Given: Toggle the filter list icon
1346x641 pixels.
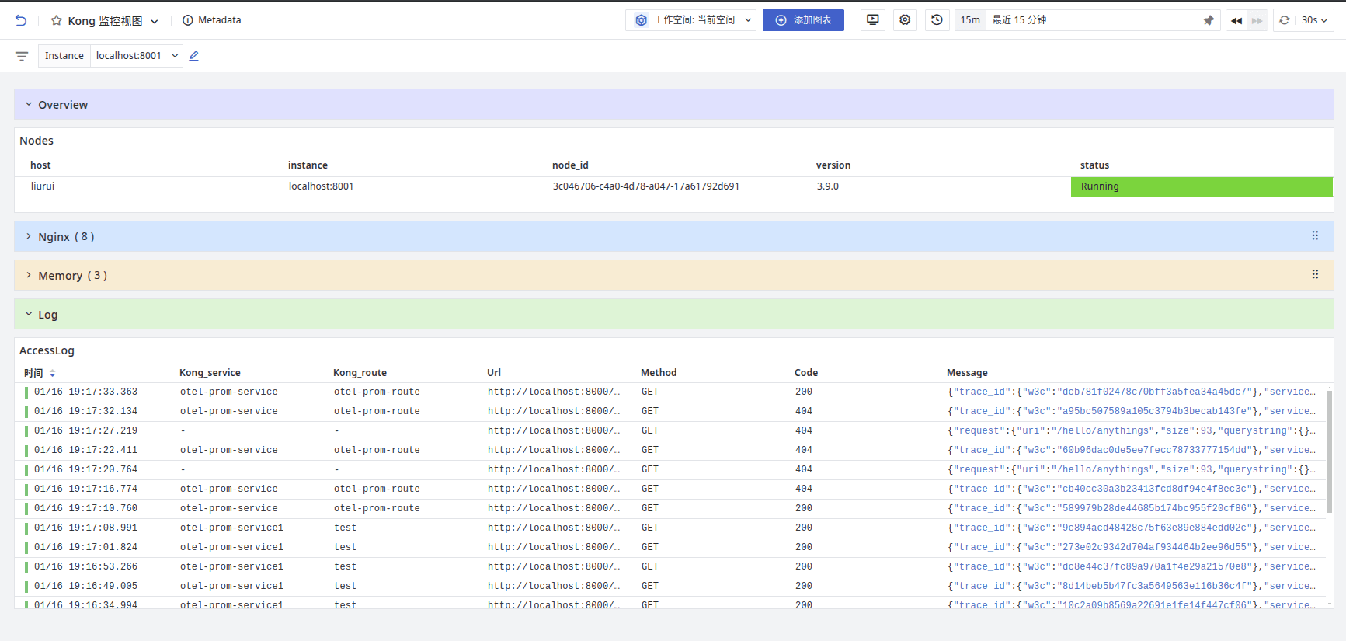Looking at the screenshot, I should [x=22, y=56].
